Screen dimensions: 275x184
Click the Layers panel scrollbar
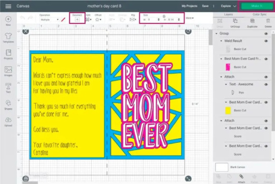click(x=273, y=82)
